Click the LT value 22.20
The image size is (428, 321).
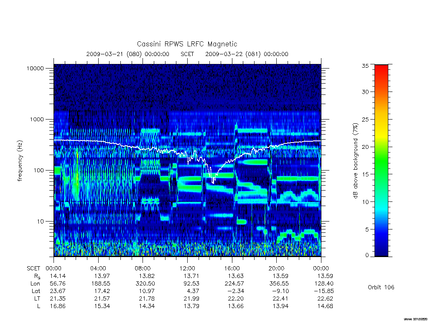[x=236, y=298]
